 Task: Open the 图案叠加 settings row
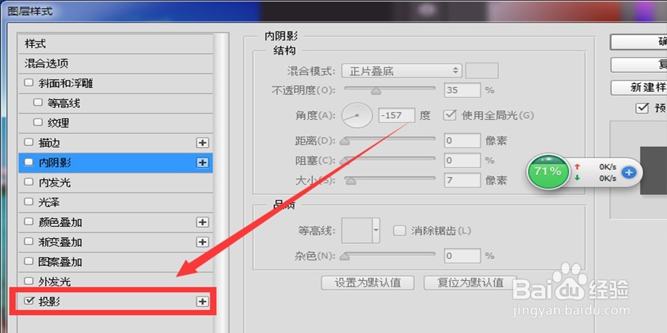(115, 262)
